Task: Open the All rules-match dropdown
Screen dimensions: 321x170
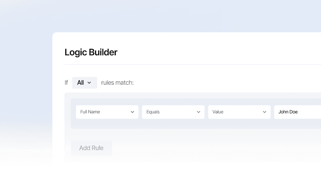Action: click(84, 83)
